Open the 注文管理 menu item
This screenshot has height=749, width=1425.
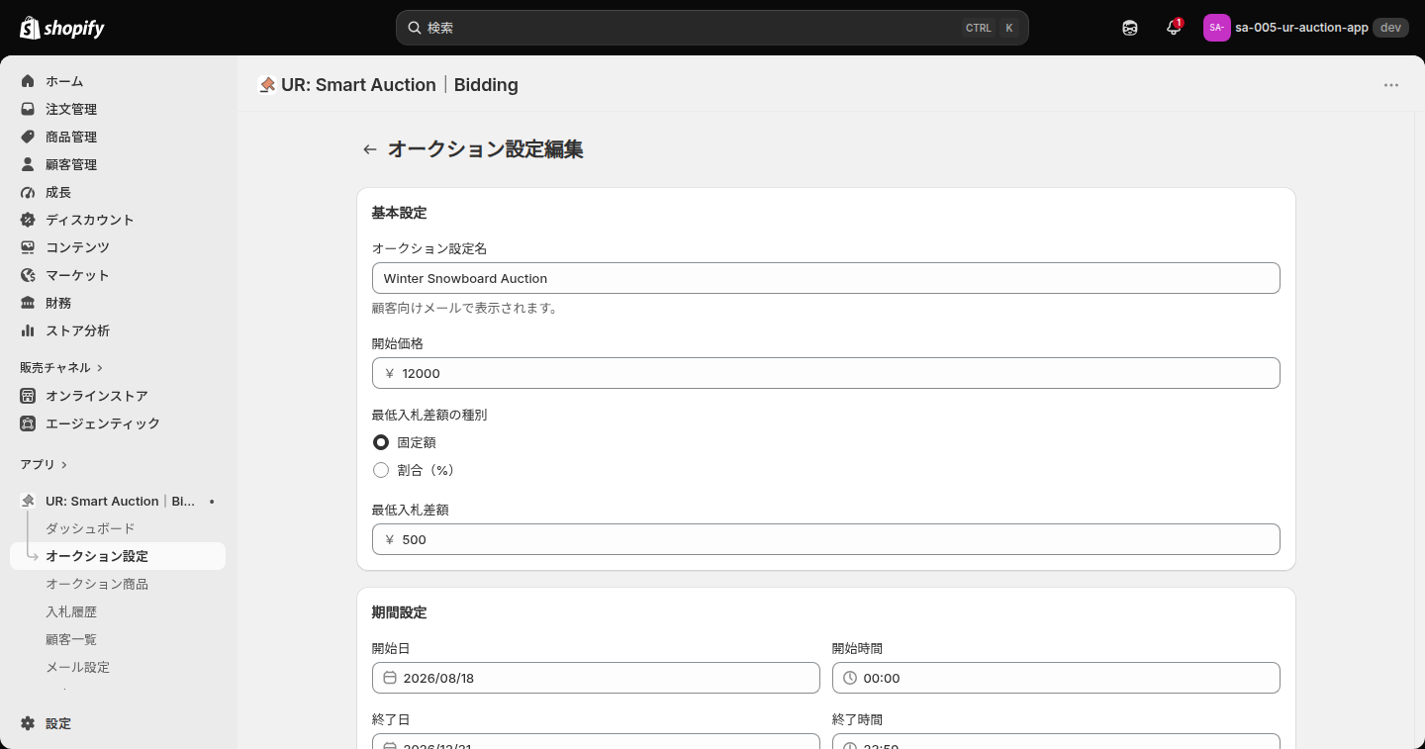(118, 109)
